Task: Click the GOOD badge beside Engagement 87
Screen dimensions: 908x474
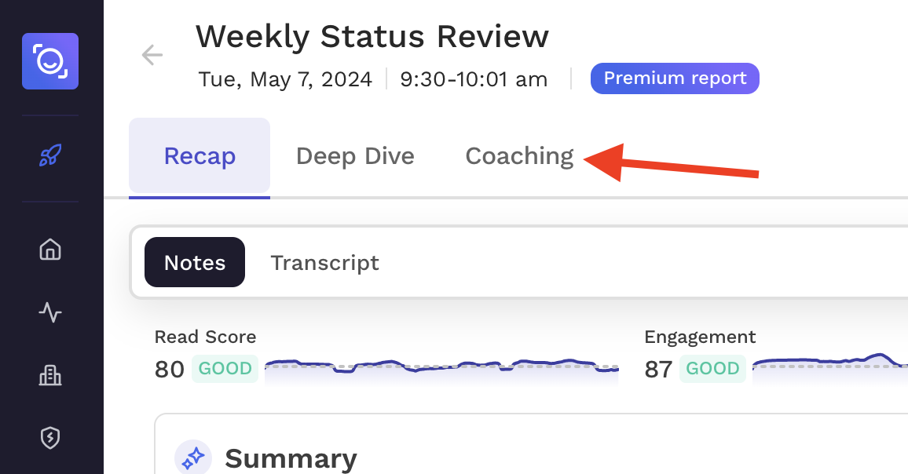Action: point(712,369)
